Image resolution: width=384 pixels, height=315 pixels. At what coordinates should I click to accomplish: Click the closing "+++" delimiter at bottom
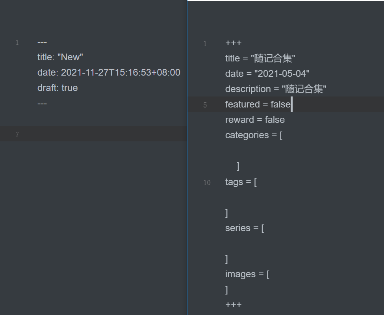[x=233, y=305]
